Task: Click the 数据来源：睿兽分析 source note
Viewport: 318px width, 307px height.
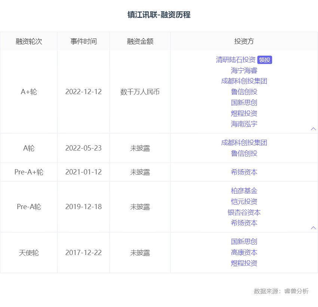Action: 281,291
